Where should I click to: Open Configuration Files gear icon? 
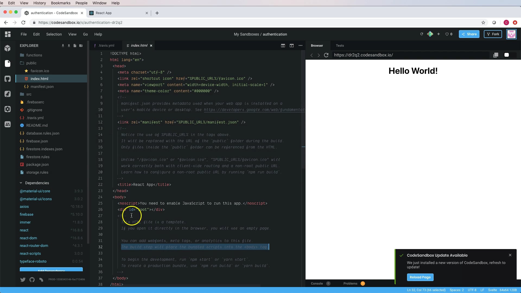[8, 109]
